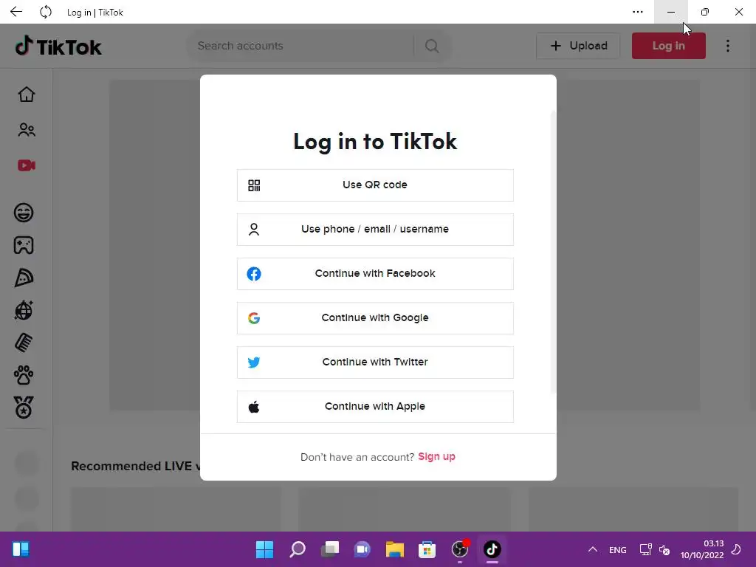Screen dimensions: 756x567
Task: Click the Upload button
Action: click(x=578, y=46)
